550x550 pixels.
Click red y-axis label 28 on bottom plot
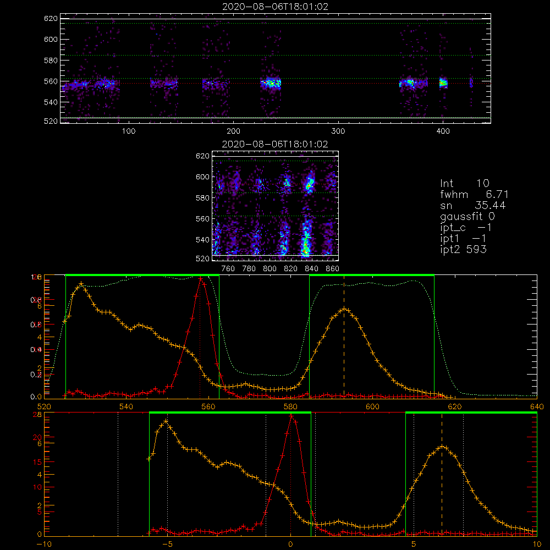click(x=37, y=414)
